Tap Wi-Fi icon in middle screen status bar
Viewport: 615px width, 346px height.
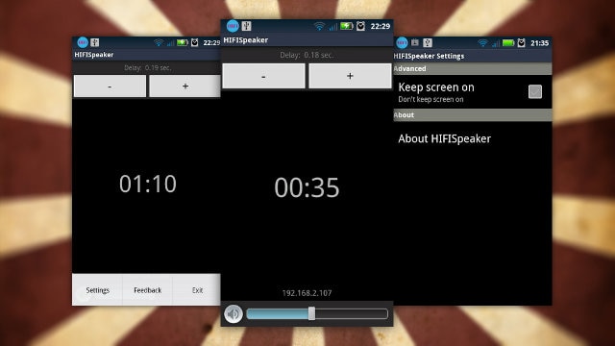click(319, 26)
